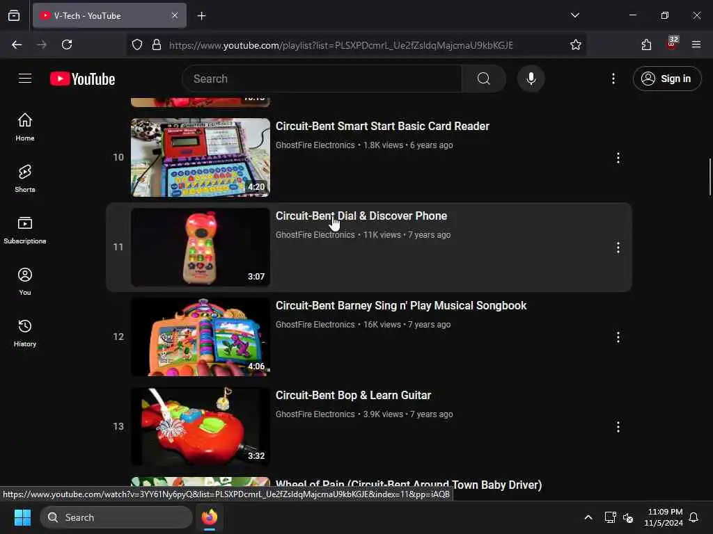
Task: Bookmark this page with star icon
Action: pos(576,44)
